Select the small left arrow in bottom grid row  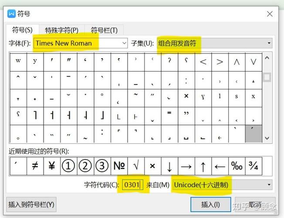(220, 134)
